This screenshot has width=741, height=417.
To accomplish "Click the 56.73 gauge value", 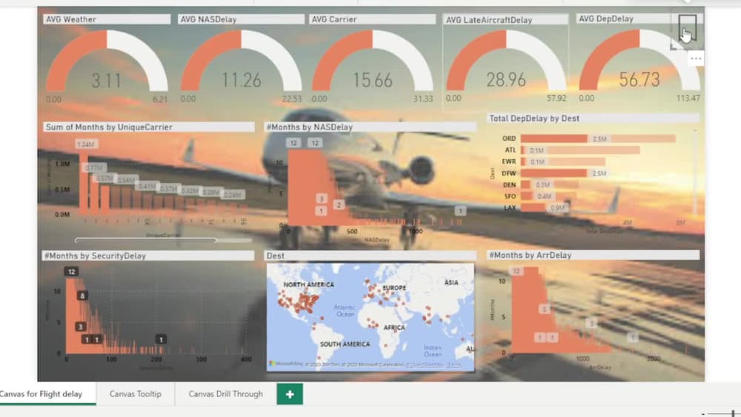I will click(639, 79).
